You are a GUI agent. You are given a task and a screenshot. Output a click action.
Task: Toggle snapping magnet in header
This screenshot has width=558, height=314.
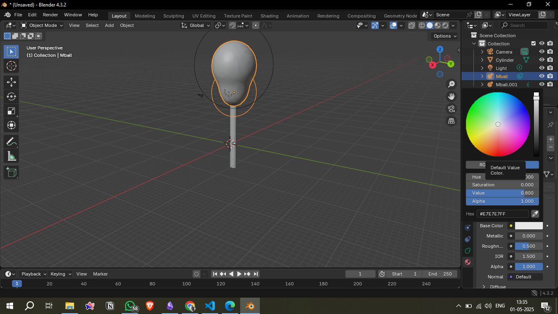tap(232, 25)
